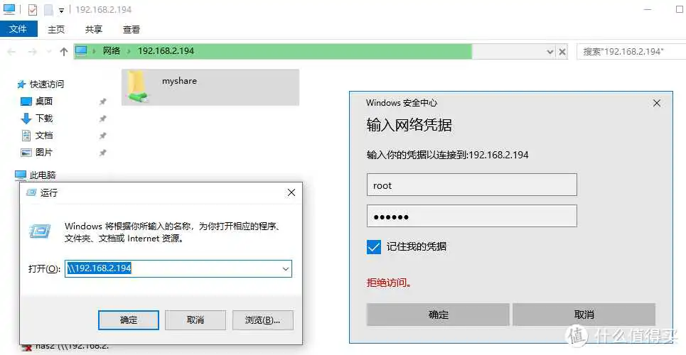Click the This PC (此电脑) computer icon
This screenshot has width=686, height=355.
21,175
